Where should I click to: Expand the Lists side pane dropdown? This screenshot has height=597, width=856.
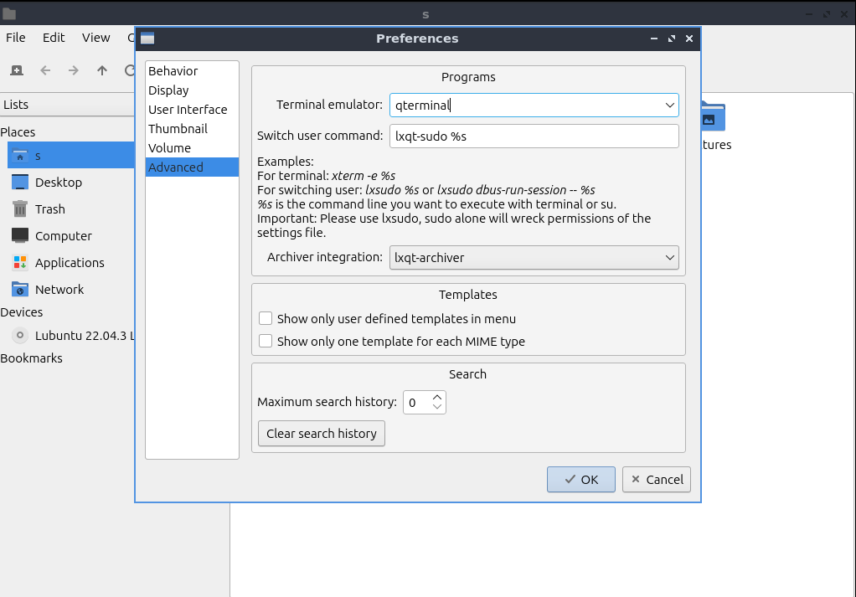tap(67, 105)
